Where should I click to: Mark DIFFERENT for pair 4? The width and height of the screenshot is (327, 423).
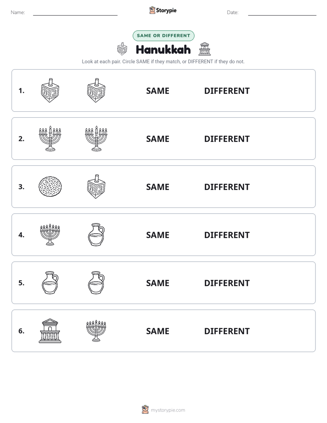click(x=227, y=235)
